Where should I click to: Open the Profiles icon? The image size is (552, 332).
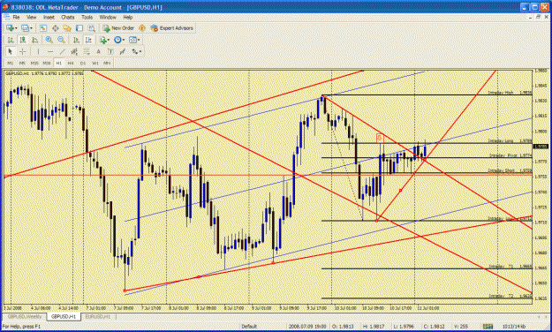pos(25,28)
